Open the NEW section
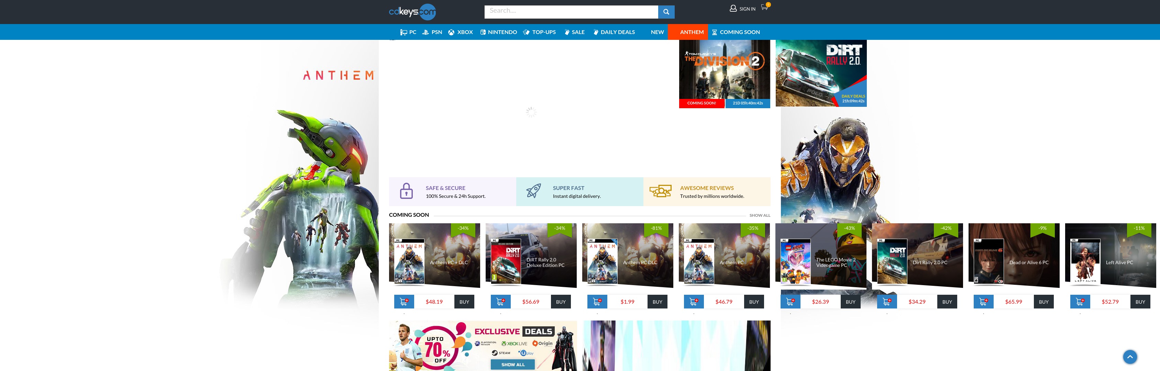Image resolution: width=1160 pixels, height=371 pixels. coord(657,32)
